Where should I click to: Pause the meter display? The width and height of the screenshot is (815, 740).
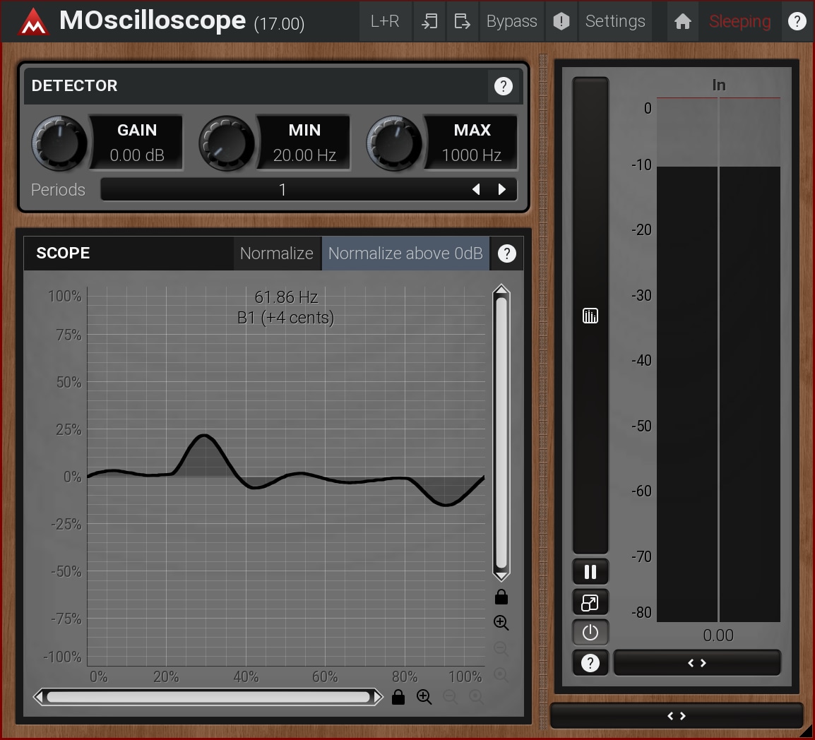point(590,571)
